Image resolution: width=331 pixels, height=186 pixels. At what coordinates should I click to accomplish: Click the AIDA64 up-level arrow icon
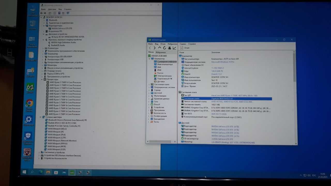pyautogui.click(x=160, y=48)
